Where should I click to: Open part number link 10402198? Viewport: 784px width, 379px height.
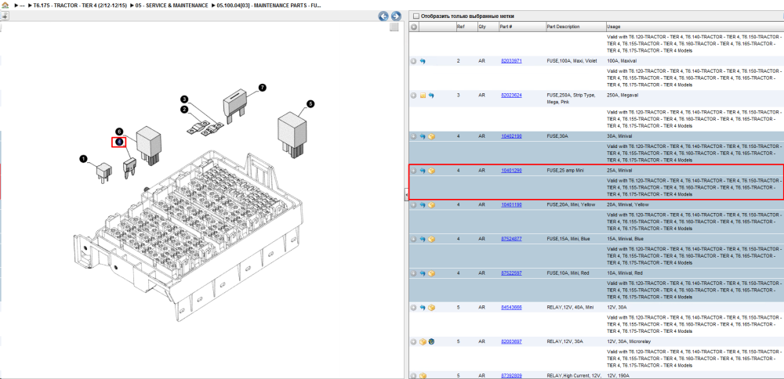[511, 135]
